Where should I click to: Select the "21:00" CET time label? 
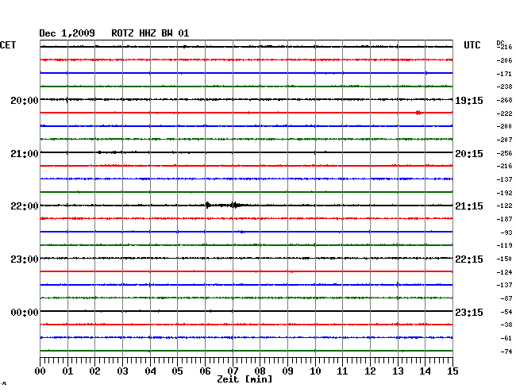tap(25, 154)
